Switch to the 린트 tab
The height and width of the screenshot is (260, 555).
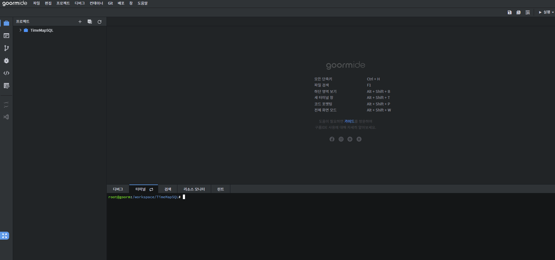click(x=221, y=189)
